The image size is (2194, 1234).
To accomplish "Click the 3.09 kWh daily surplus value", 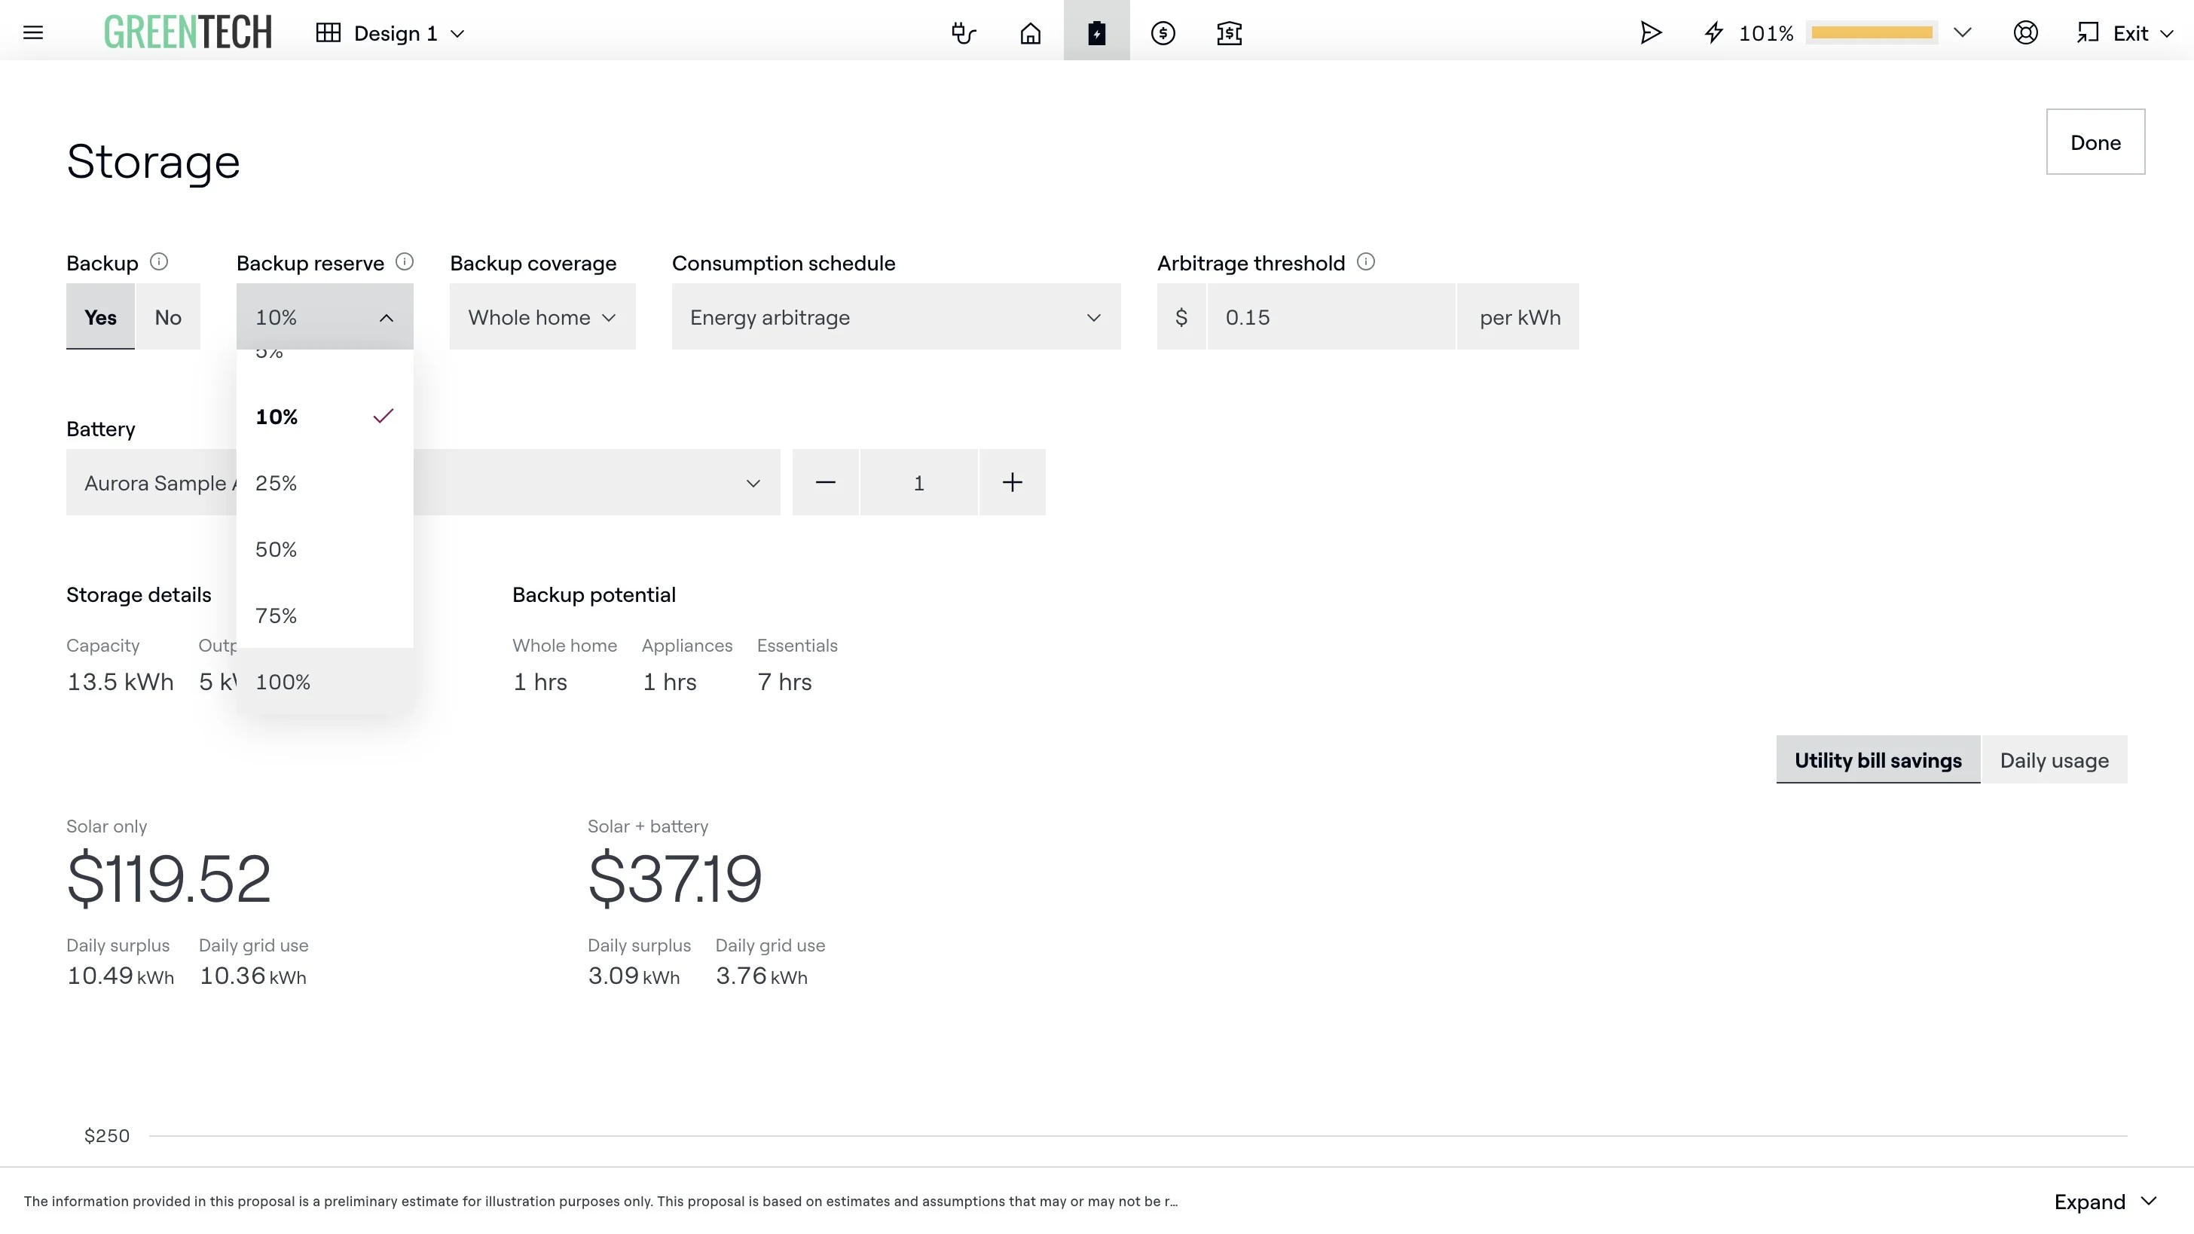I will tap(634, 976).
